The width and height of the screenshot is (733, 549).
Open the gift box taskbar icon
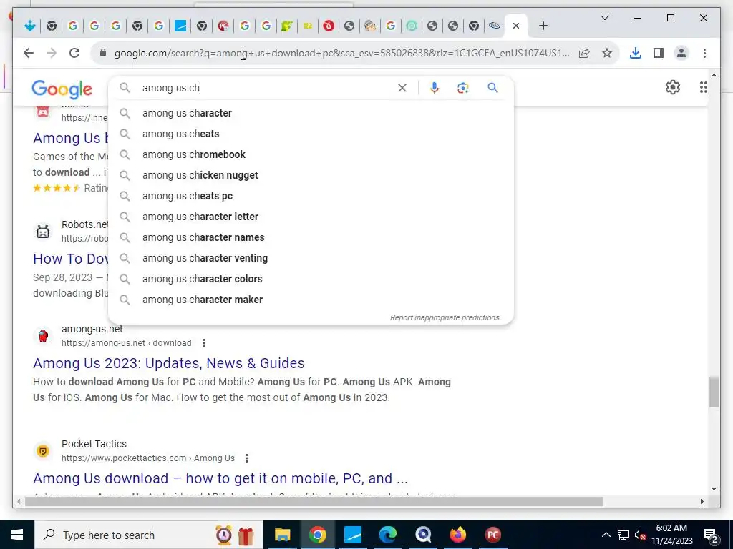tap(246, 535)
